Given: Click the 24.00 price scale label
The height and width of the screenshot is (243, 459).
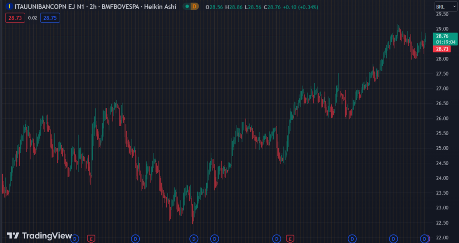Looking at the screenshot, I should pos(442,178).
